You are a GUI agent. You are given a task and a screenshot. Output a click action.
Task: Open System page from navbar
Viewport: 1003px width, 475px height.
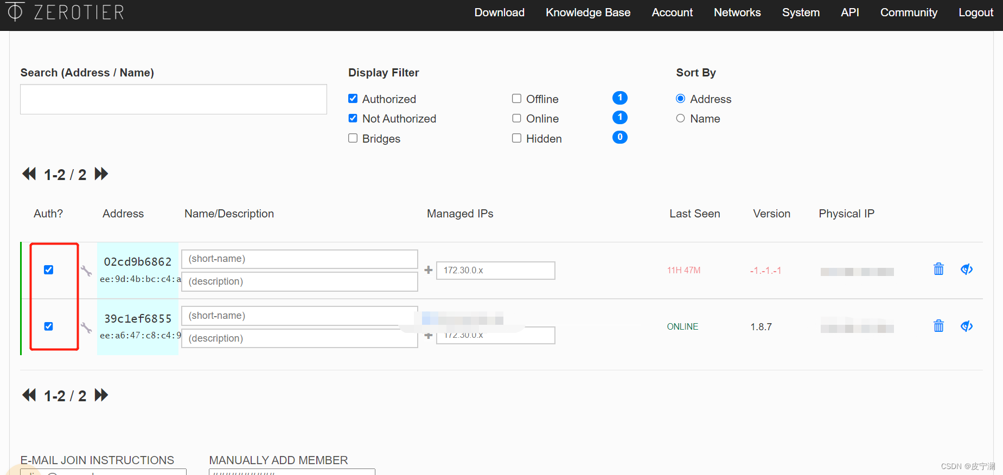(801, 12)
